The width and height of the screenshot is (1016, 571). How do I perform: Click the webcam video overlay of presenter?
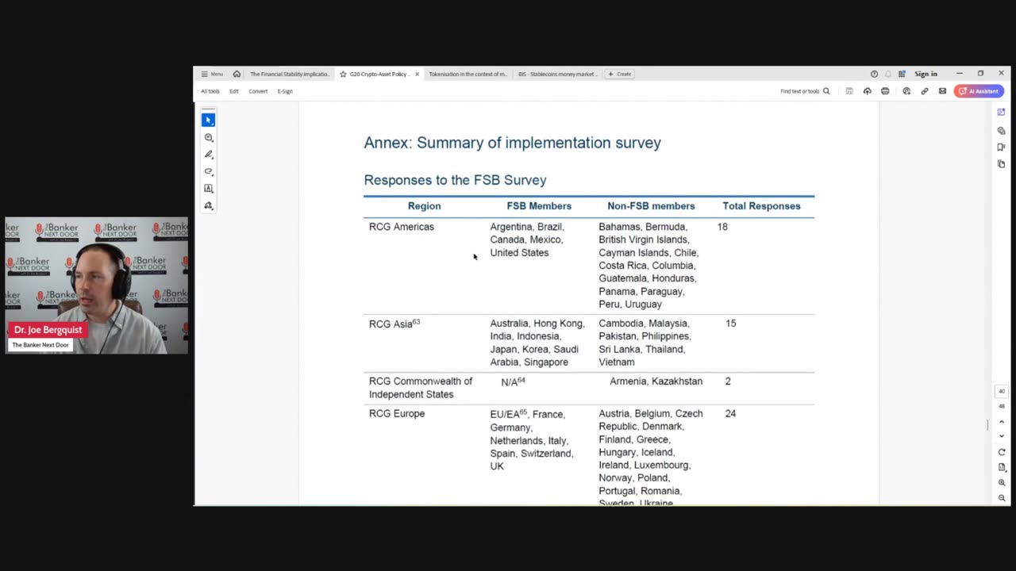(x=97, y=285)
